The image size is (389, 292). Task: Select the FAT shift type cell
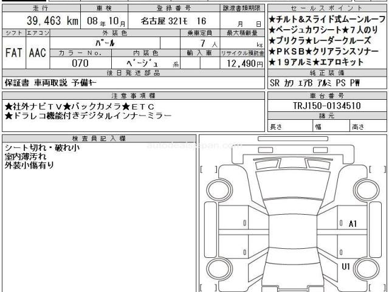click(x=15, y=52)
